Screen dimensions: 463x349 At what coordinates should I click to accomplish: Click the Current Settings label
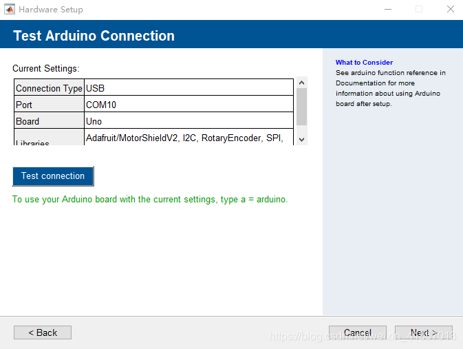click(x=46, y=68)
